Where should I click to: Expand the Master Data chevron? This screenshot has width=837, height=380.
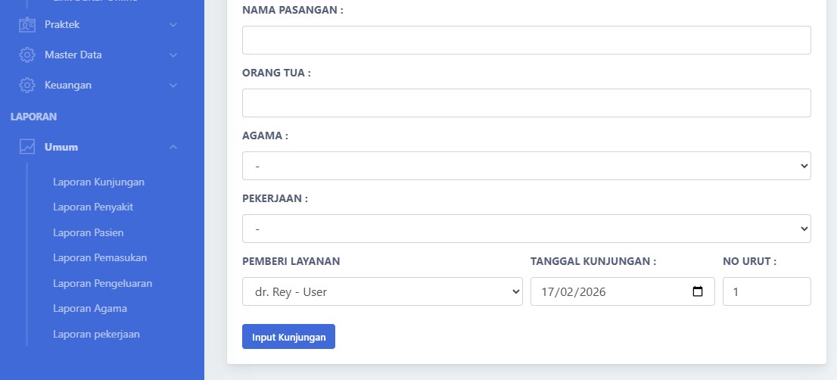pos(173,55)
